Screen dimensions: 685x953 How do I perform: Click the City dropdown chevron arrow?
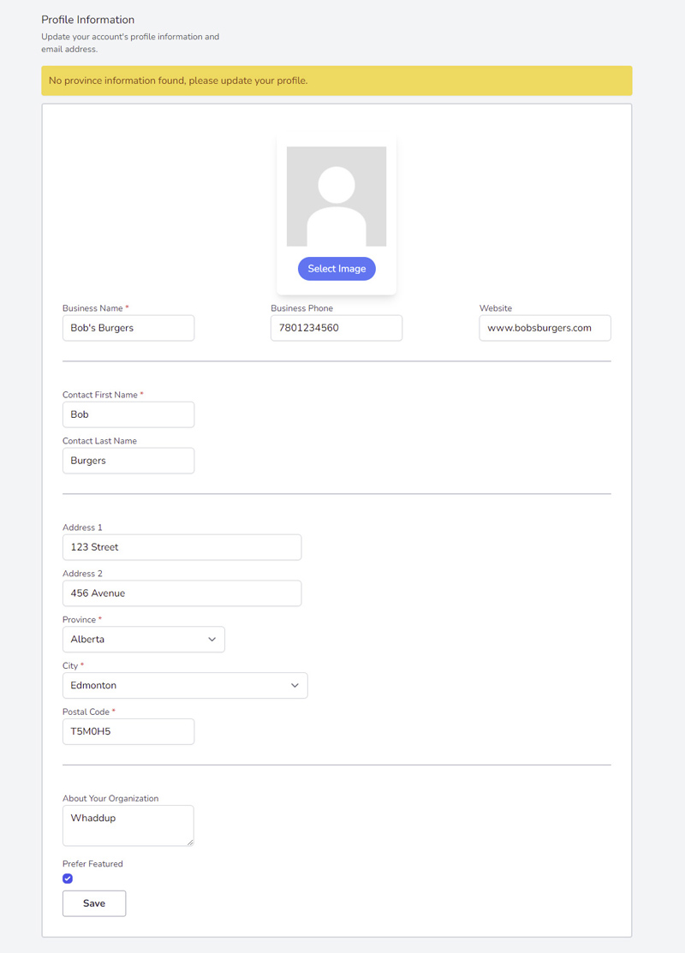pos(295,686)
